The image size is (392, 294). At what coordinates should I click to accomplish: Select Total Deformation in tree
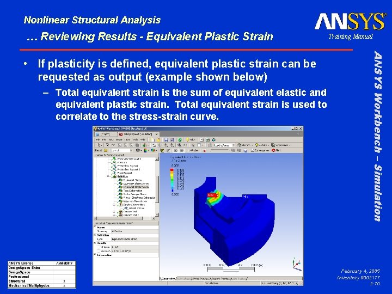pyautogui.click(x=133, y=191)
